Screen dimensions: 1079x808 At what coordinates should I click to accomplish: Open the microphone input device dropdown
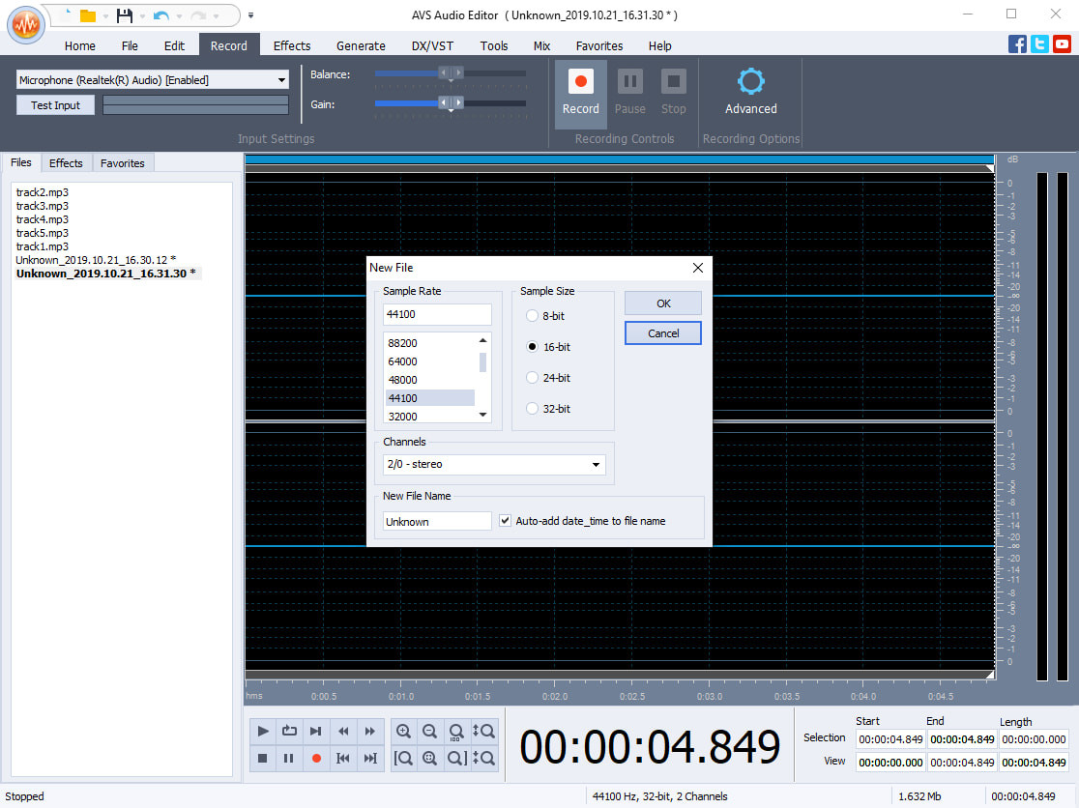tap(281, 79)
